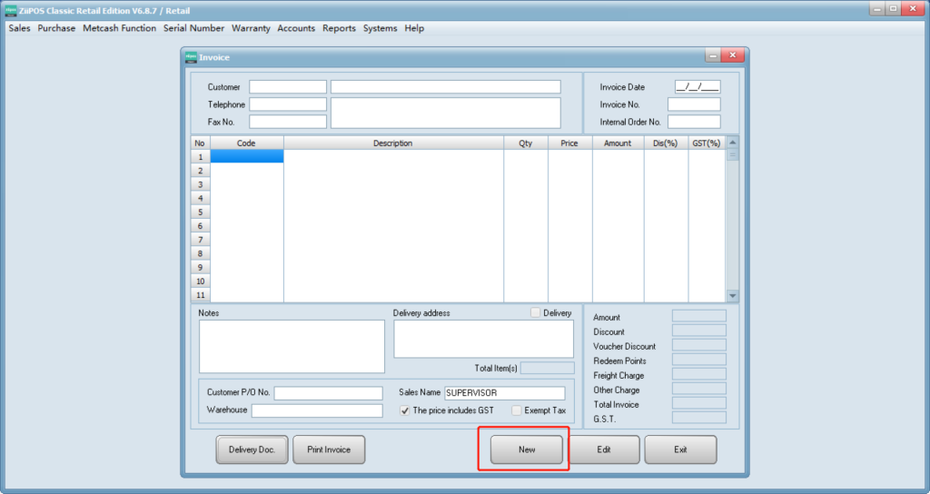Click the Customer code input field
Image resolution: width=930 pixels, height=494 pixels.
coord(288,87)
